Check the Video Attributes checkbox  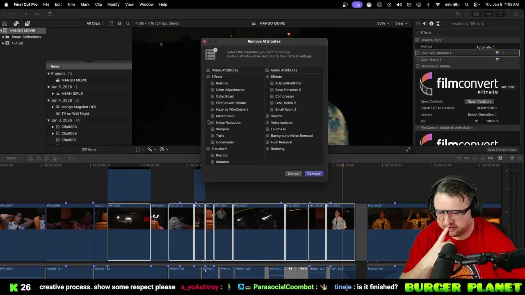(208, 70)
